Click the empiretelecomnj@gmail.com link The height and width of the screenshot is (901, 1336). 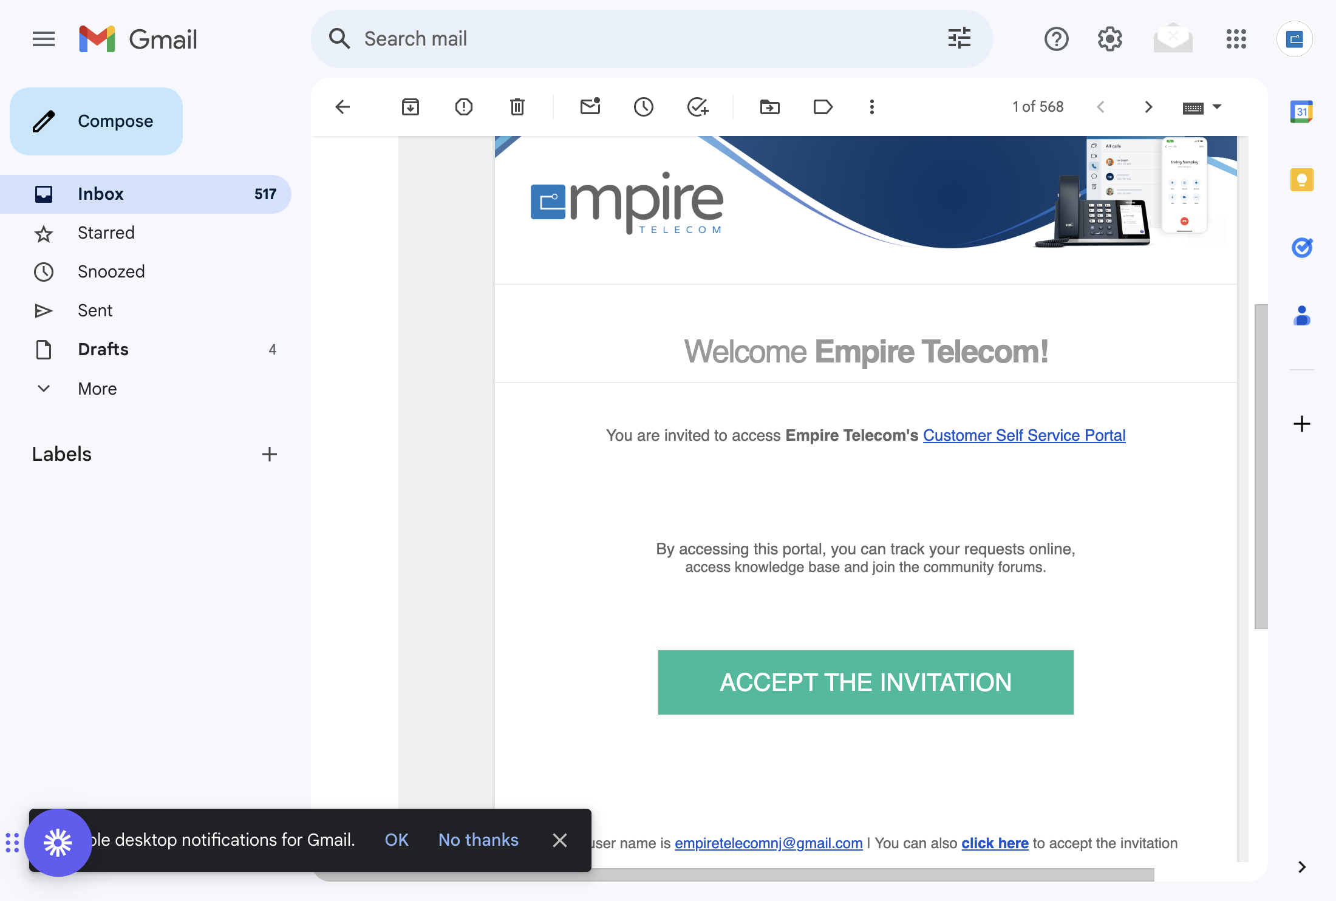(x=768, y=843)
